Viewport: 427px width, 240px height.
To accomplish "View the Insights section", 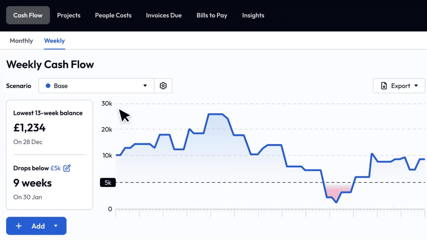I will [253, 15].
